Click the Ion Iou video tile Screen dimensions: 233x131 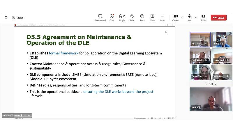(x=222, y=40)
